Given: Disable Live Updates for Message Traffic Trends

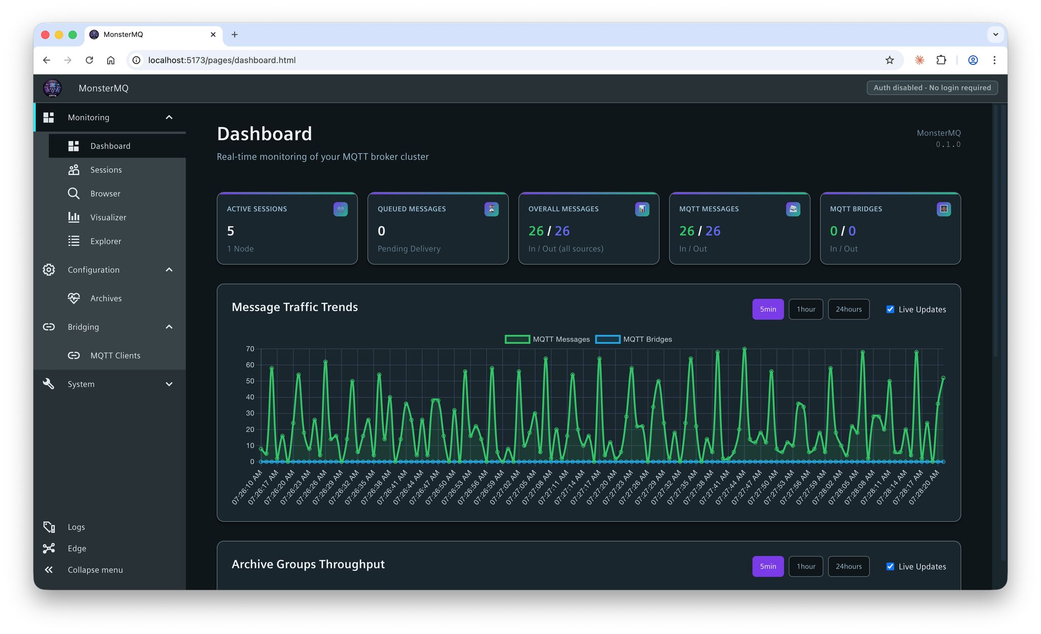Looking at the screenshot, I should click(890, 309).
